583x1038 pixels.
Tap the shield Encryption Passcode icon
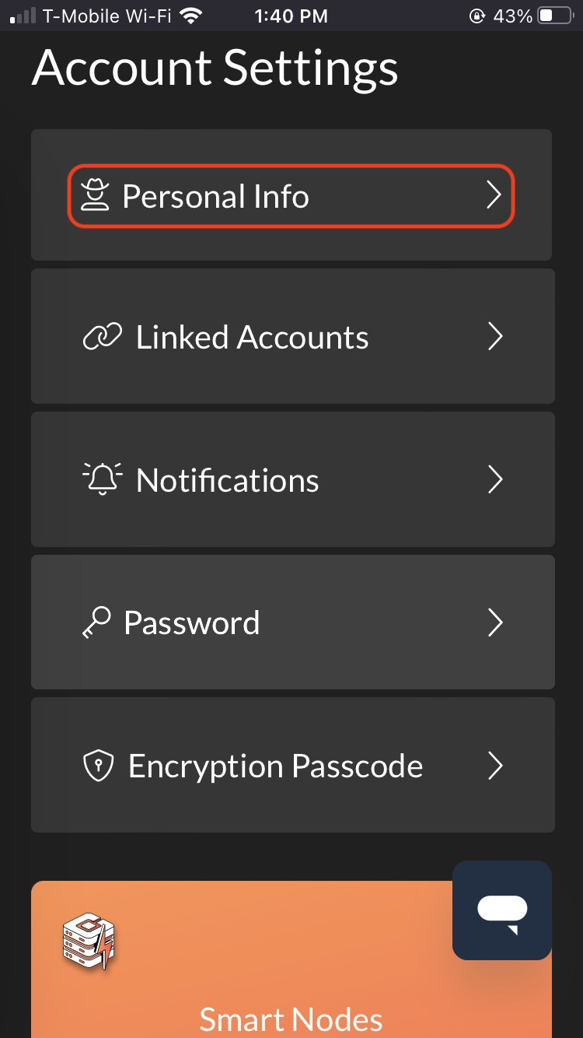coord(99,766)
